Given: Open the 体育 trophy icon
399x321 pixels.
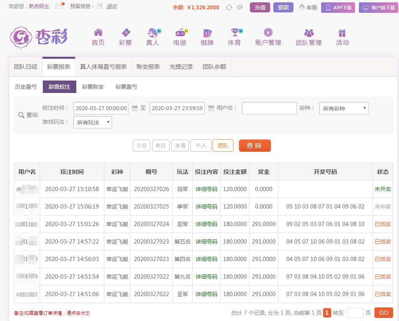Looking at the screenshot, I should pos(235,33).
